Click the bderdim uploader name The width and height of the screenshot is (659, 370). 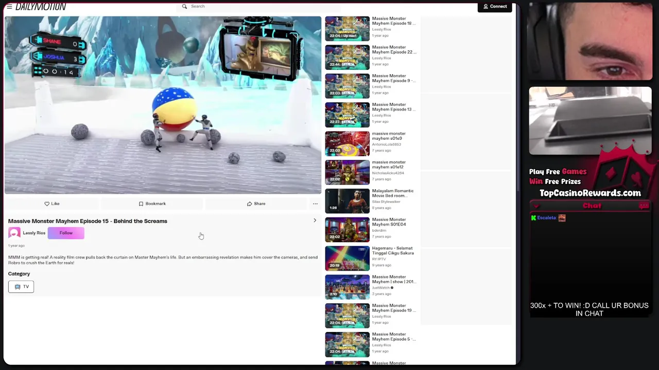379,231
